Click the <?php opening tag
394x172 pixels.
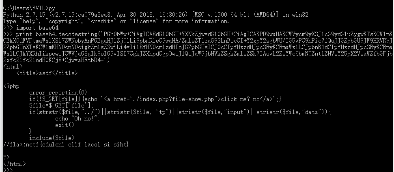(12, 86)
